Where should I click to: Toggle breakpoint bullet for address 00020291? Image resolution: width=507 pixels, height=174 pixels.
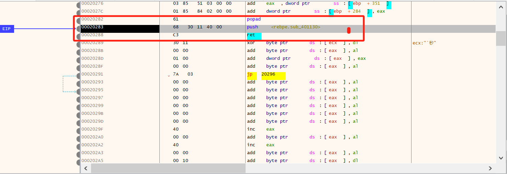(79, 76)
